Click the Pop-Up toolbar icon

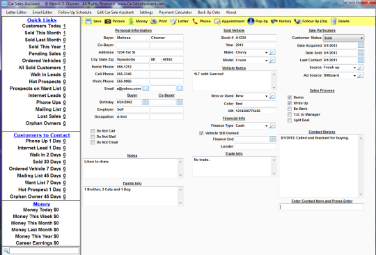(x=251, y=22)
